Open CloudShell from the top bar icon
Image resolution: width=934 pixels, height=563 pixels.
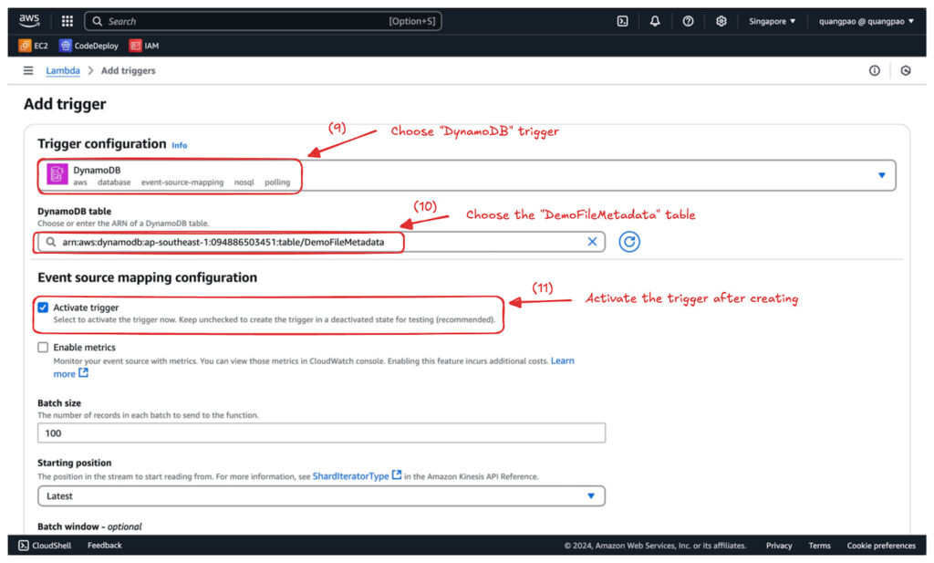(622, 21)
